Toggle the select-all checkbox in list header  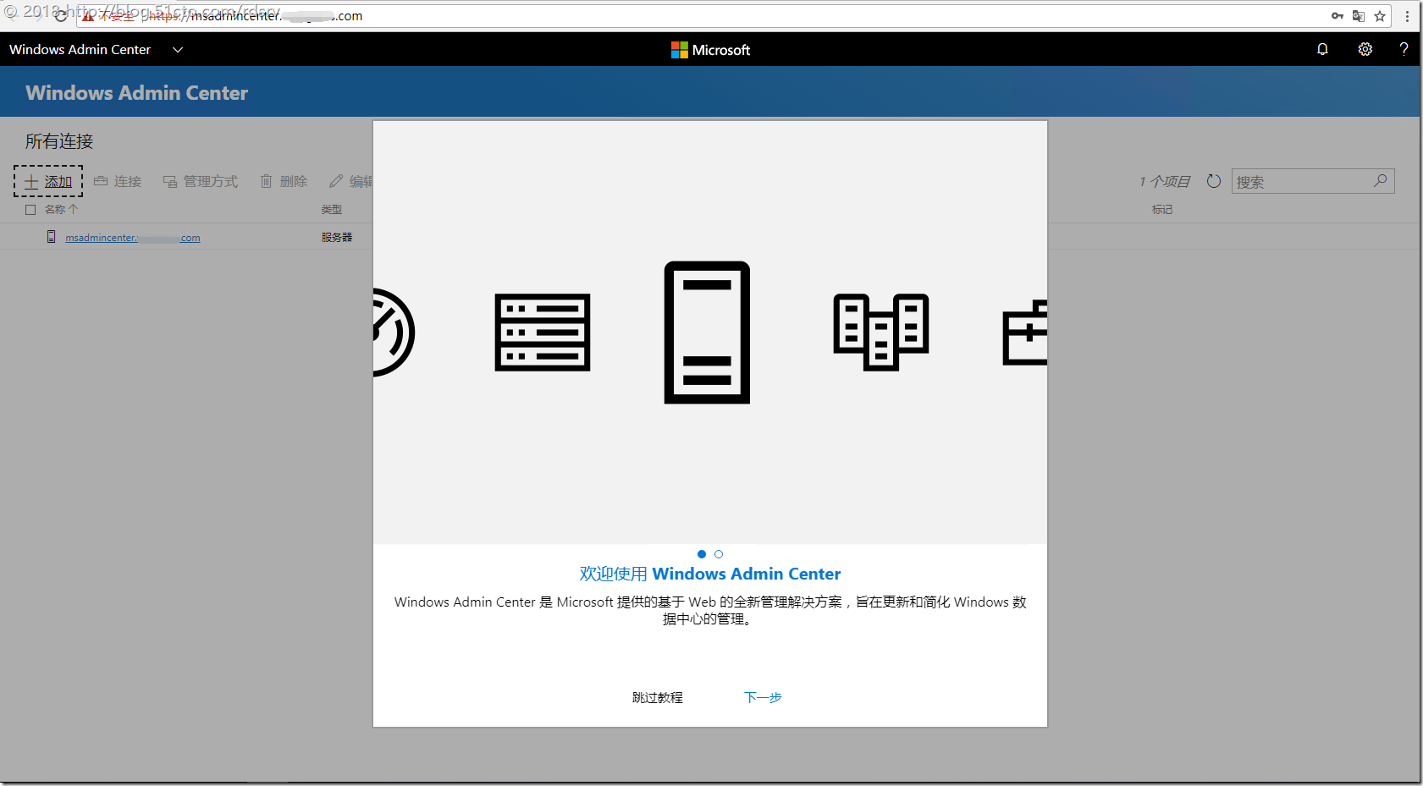pos(30,210)
